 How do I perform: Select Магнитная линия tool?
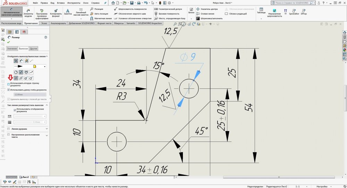click(101, 19)
